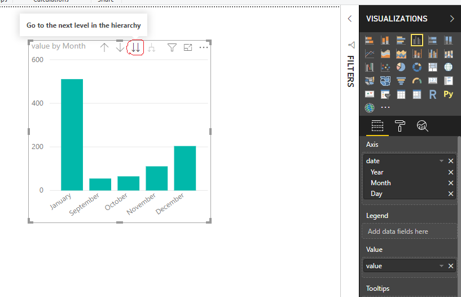Choose the Slicer visualization
Image resolution: width=461 pixels, height=297 pixels.
click(x=385, y=94)
